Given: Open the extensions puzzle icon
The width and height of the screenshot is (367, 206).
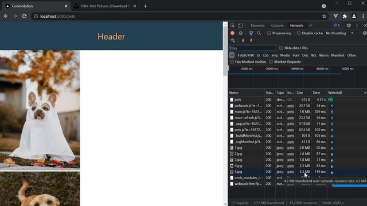Looking at the screenshot, I should (x=345, y=16).
